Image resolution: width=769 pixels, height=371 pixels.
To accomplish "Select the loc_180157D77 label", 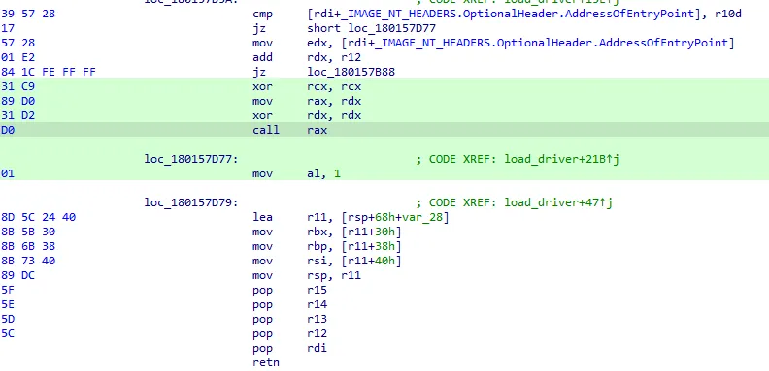I will [x=190, y=159].
